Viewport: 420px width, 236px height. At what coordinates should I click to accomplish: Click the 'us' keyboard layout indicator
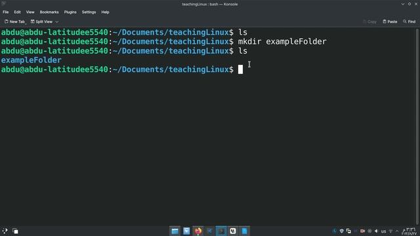[x=383, y=231]
